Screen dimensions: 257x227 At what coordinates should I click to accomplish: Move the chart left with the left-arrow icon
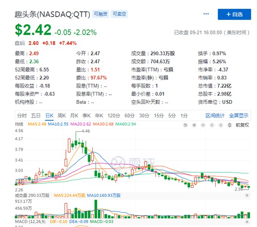coord(212,125)
